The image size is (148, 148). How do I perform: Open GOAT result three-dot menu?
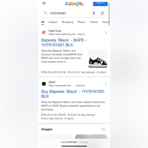[x=106, y=84]
